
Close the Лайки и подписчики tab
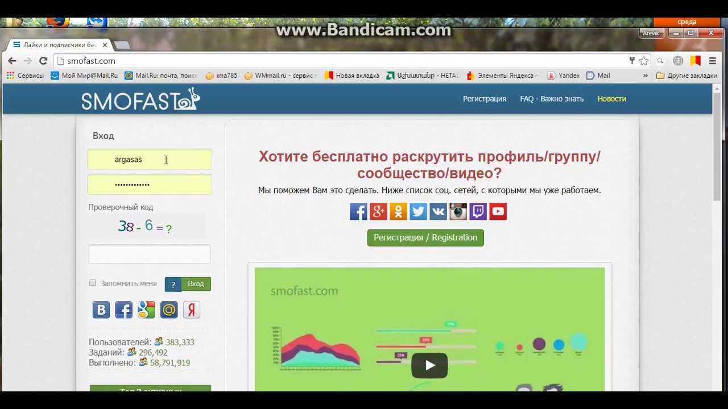click(x=105, y=45)
